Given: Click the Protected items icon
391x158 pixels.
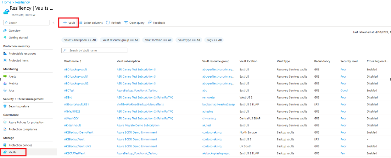Looking at the screenshot, I should click(x=5, y=60).
